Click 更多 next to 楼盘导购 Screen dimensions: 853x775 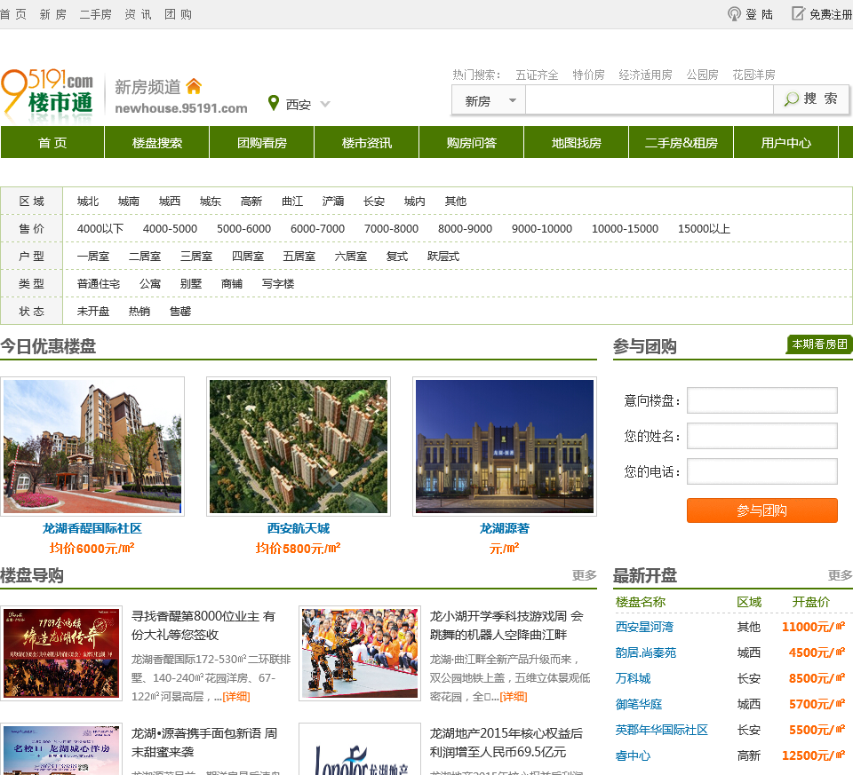click(x=584, y=575)
